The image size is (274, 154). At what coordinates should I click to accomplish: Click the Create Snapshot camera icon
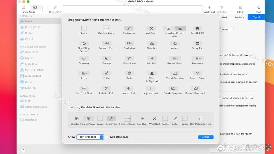coord(173,88)
